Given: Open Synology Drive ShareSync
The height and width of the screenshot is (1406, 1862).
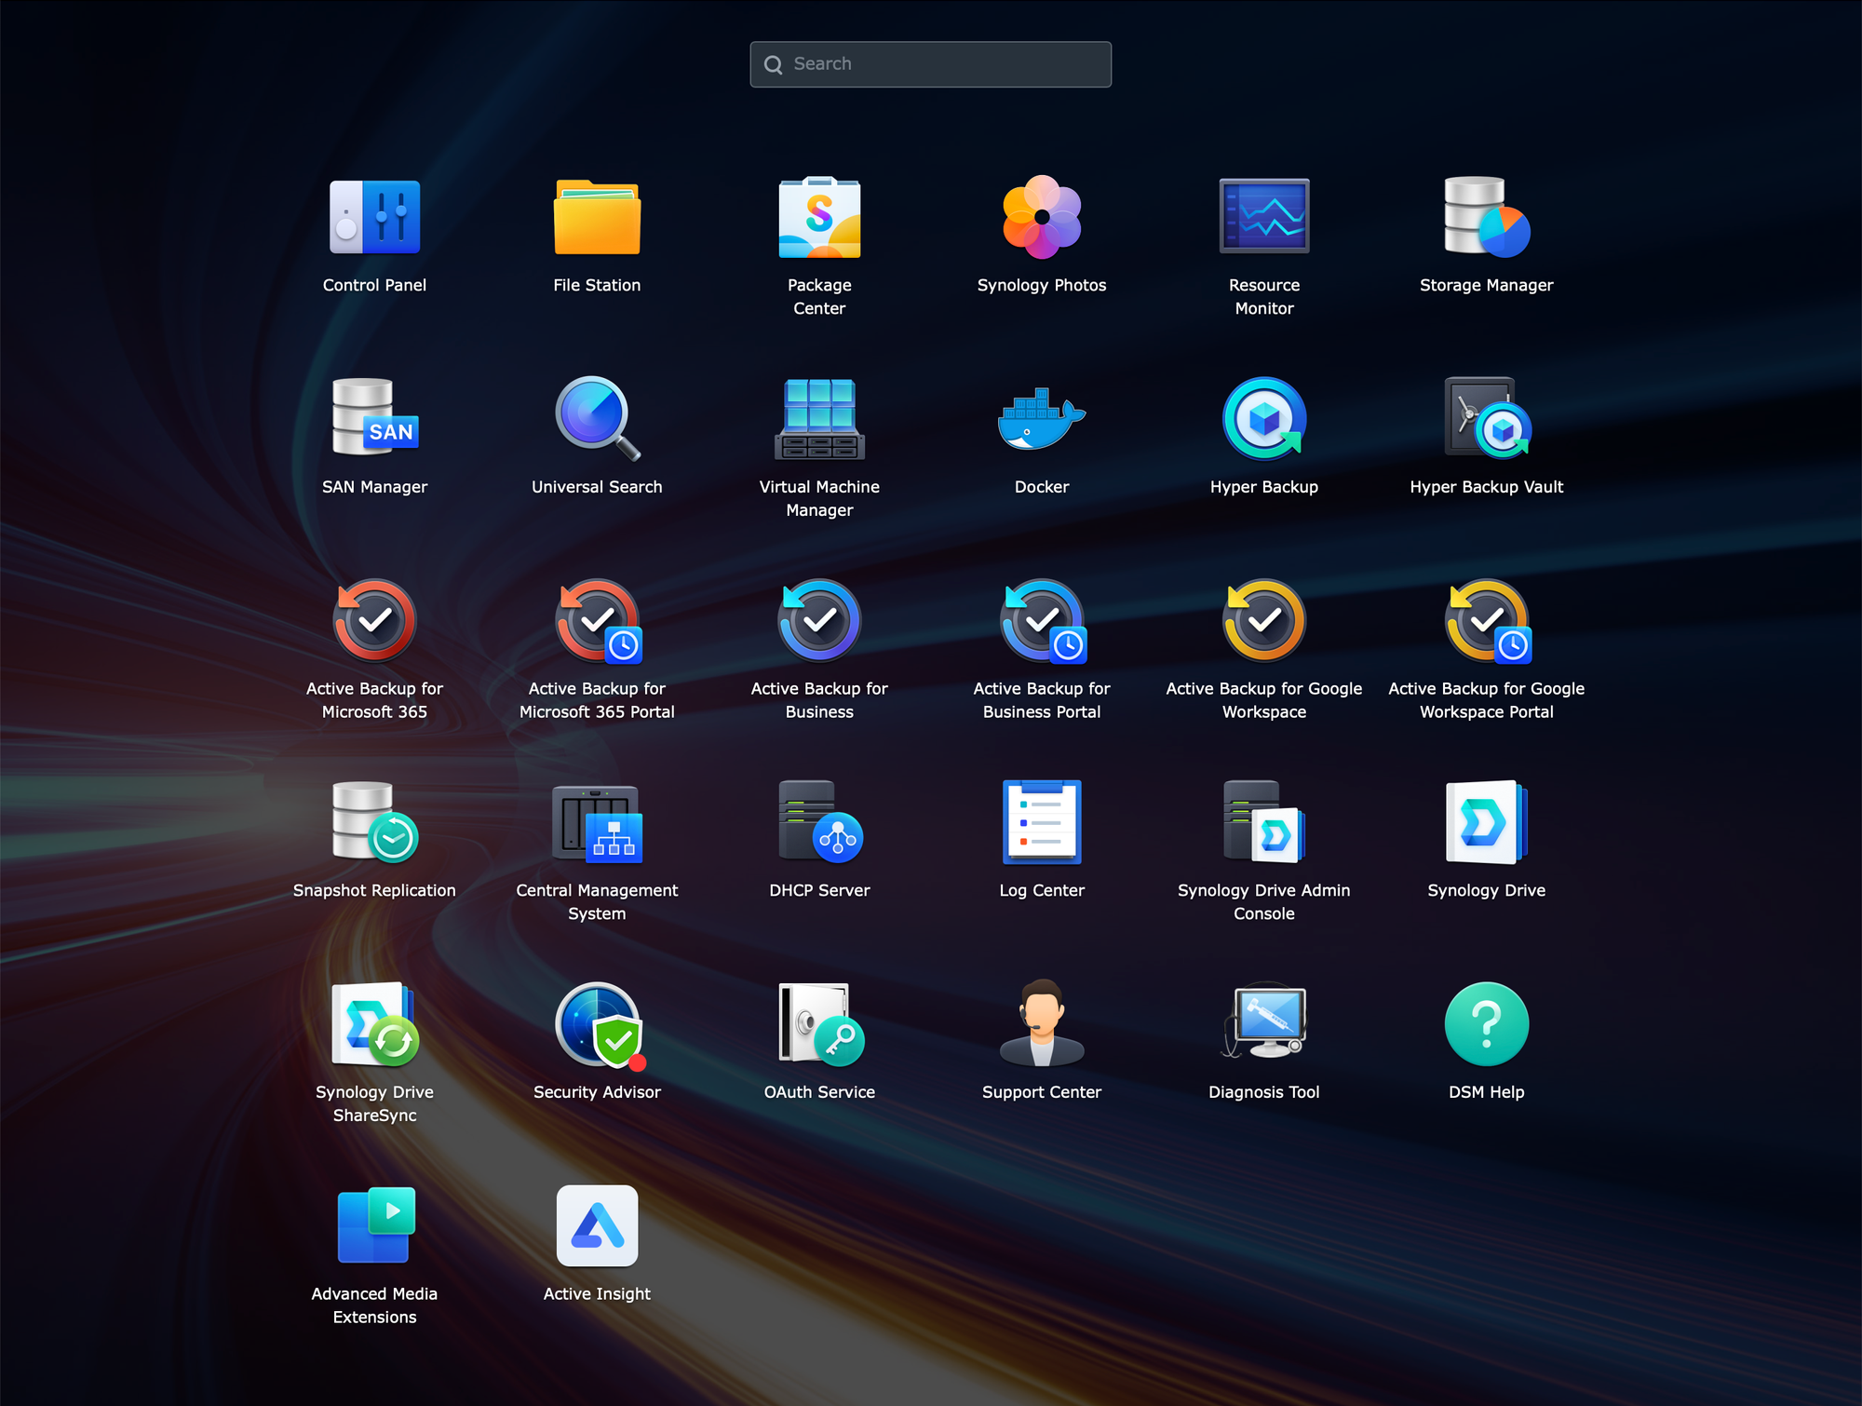Looking at the screenshot, I should pyautogui.click(x=374, y=1024).
